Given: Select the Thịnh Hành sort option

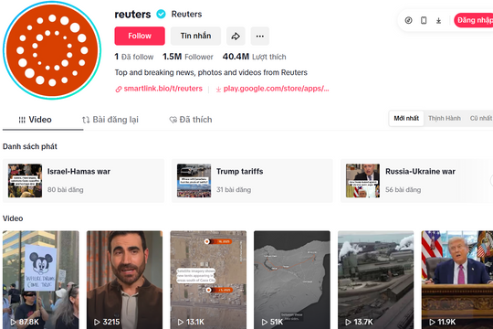Looking at the screenshot, I should pyautogui.click(x=445, y=119).
